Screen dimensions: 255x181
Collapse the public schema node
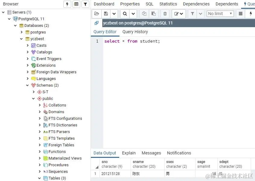(x=33, y=99)
